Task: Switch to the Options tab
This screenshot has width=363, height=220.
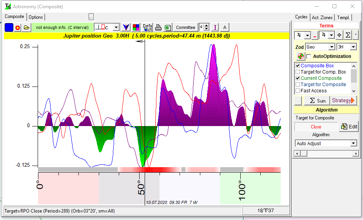Action: point(36,17)
